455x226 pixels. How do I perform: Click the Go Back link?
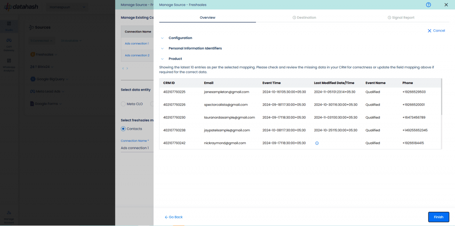coord(174,217)
